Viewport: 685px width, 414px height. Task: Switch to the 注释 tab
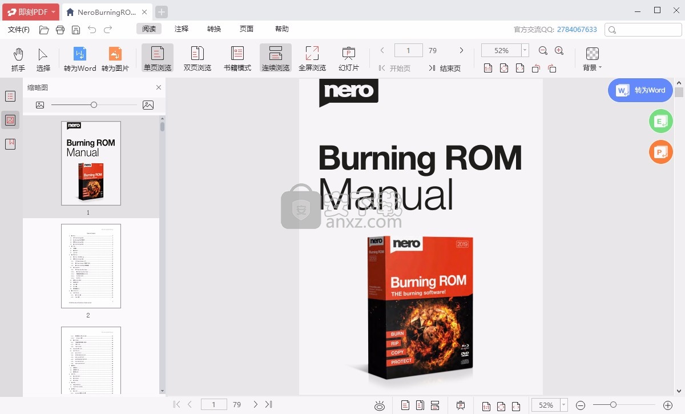(182, 29)
